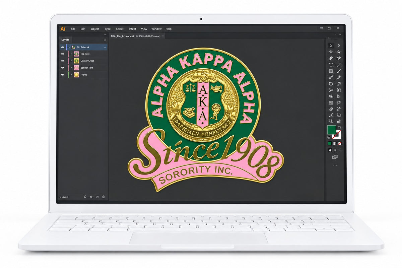Image resolution: width=402 pixels, height=268 pixels.
Task: Collapse the Layers panel double-arrow
Action: point(105,35)
